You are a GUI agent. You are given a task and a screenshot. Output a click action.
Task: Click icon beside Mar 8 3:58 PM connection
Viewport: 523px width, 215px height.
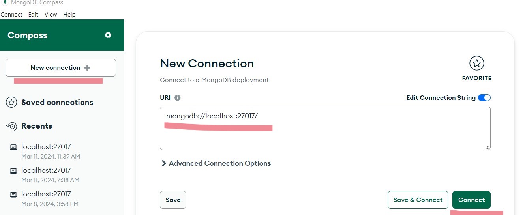pos(13,194)
